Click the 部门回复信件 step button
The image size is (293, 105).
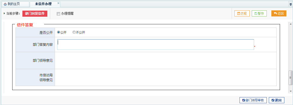(35, 14)
